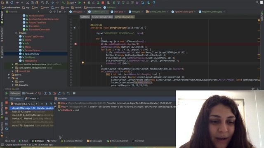Click the Step Into debugger icon
This screenshot has width=264, height=148.
click(50, 93)
